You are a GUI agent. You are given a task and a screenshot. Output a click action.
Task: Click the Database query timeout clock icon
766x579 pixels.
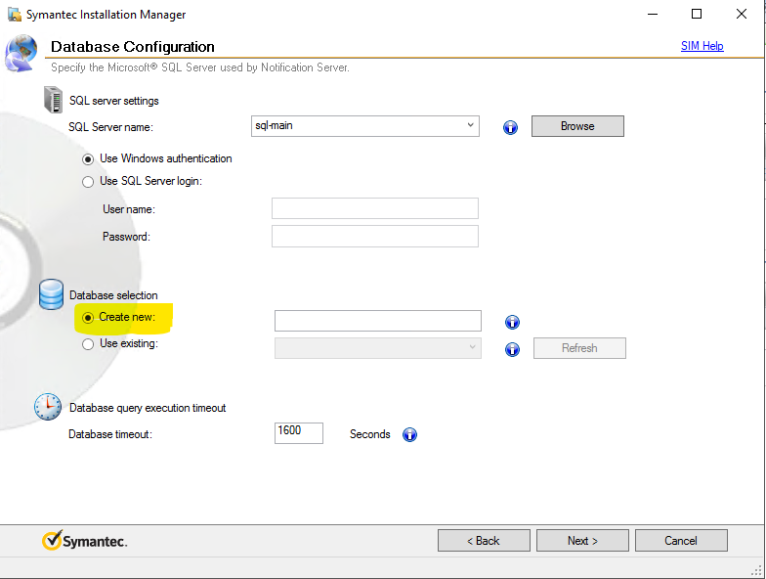coord(48,407)
